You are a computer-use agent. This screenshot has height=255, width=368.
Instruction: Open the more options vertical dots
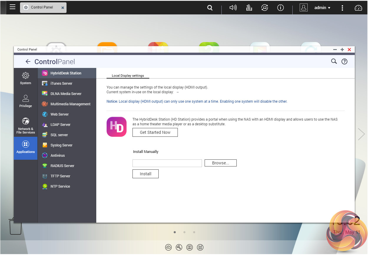pyautogui.click(x=342, y=8)
